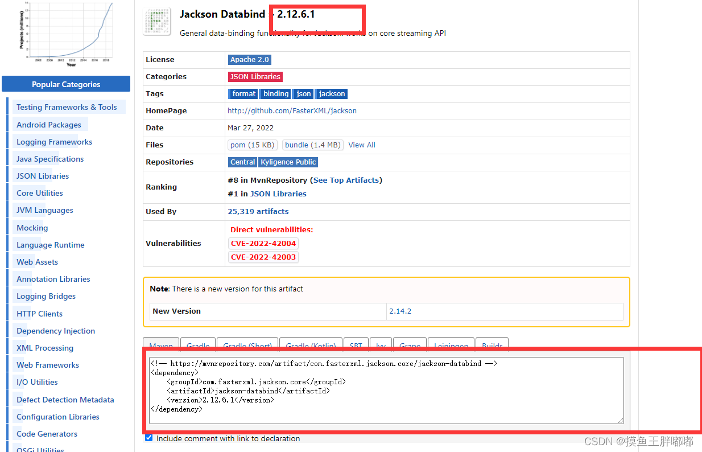Open the red JSON Libraries category tag
Viewport: 702px width, 452px height.
click(x=255, y=77)
